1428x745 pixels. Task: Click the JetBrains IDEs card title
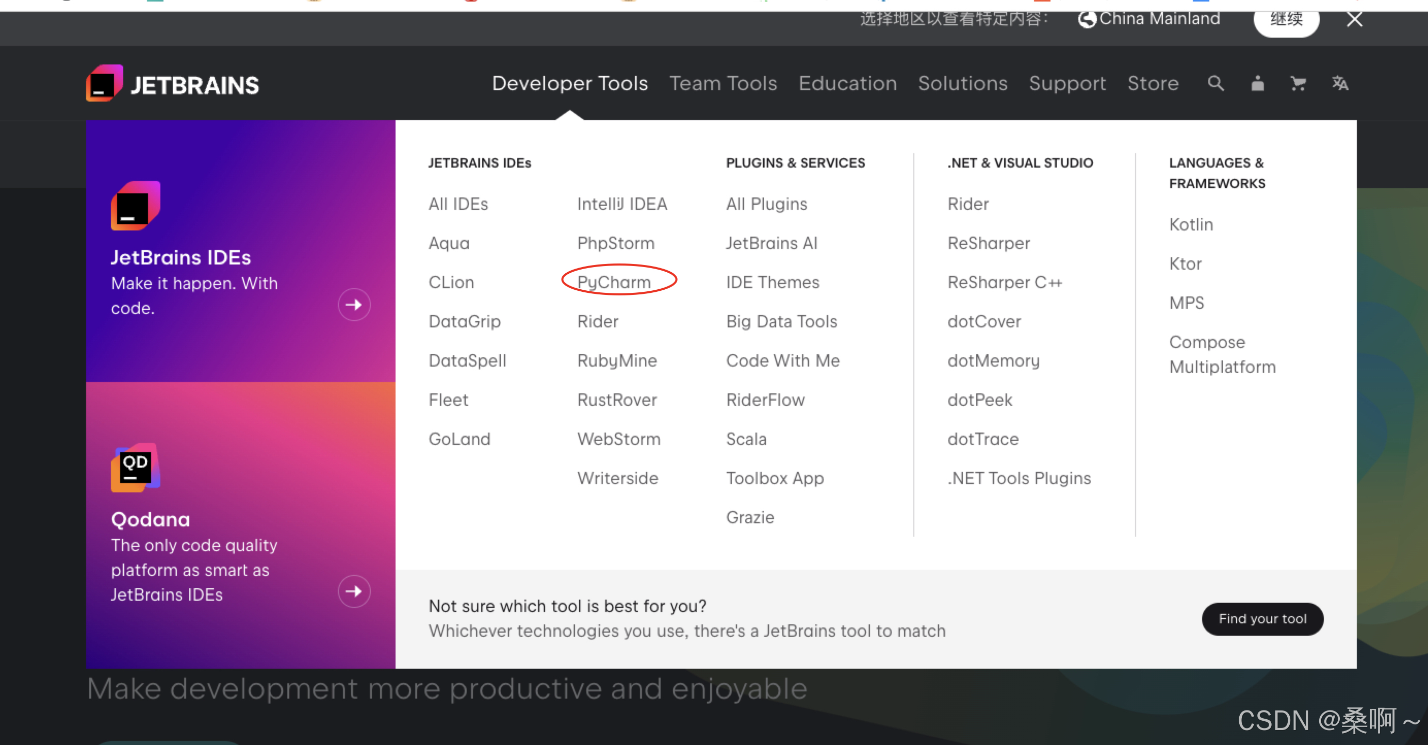[x=180, y=257]
